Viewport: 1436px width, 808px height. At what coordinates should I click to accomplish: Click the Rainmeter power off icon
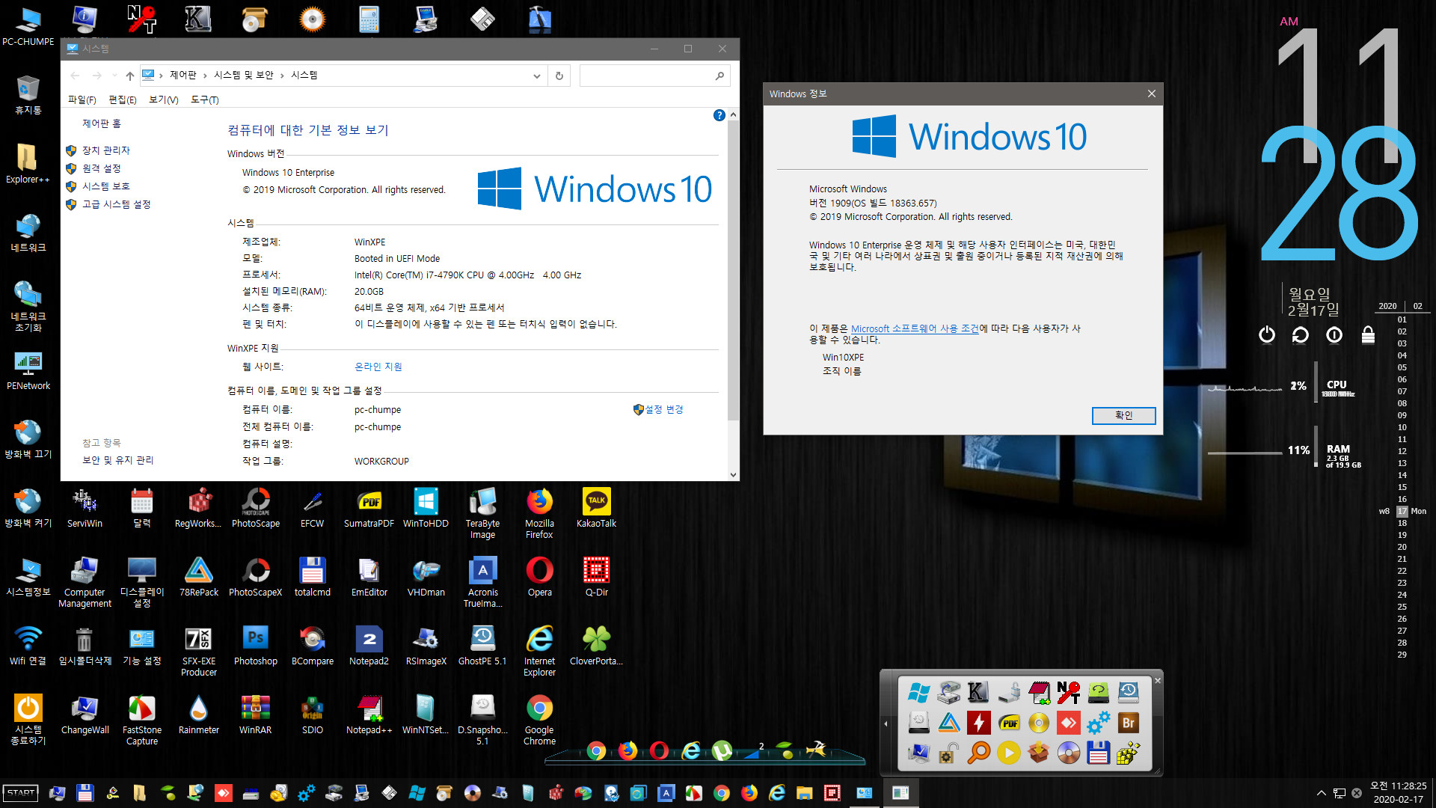pyautogui.click(x=1266, y=334)
